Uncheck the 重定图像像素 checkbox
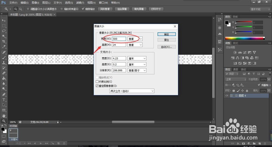 pos(97,86)
